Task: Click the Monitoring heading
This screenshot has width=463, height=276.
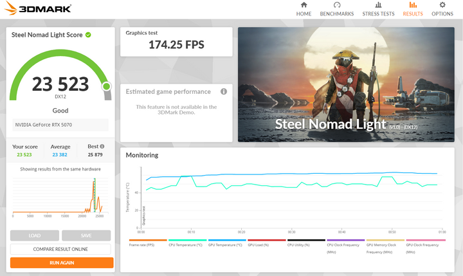Action: tap(142, 155)
